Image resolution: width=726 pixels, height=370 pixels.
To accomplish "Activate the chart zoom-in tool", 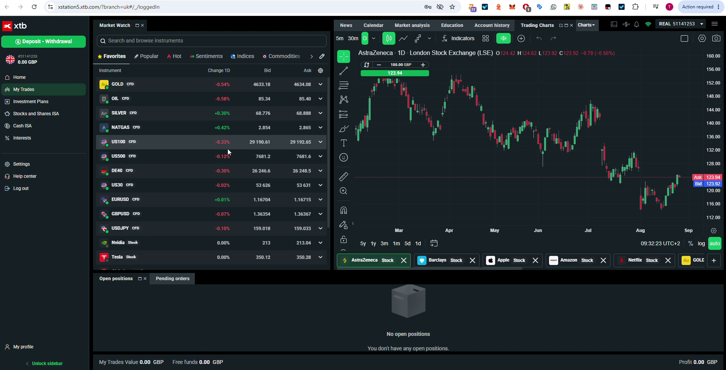I will (x=344, y=191).
